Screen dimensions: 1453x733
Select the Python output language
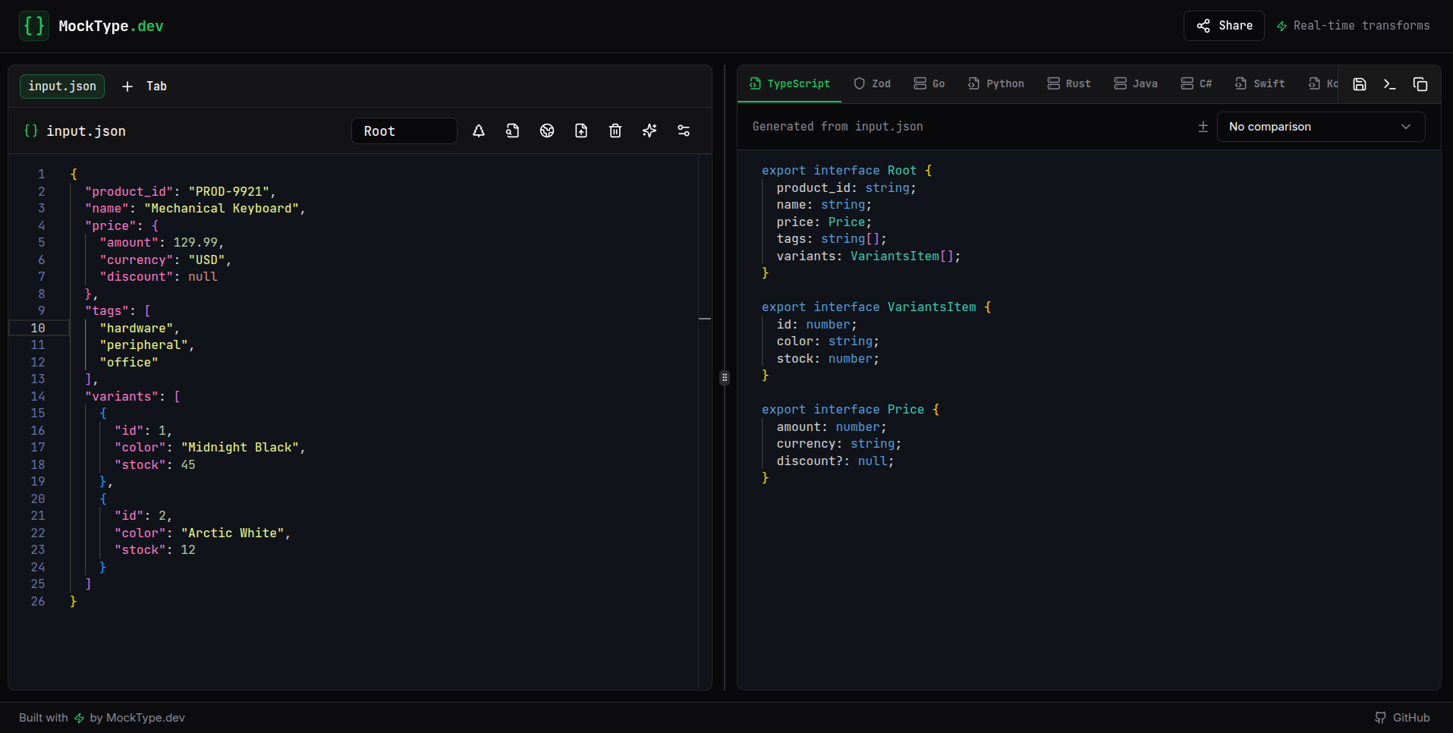point(996,83)
